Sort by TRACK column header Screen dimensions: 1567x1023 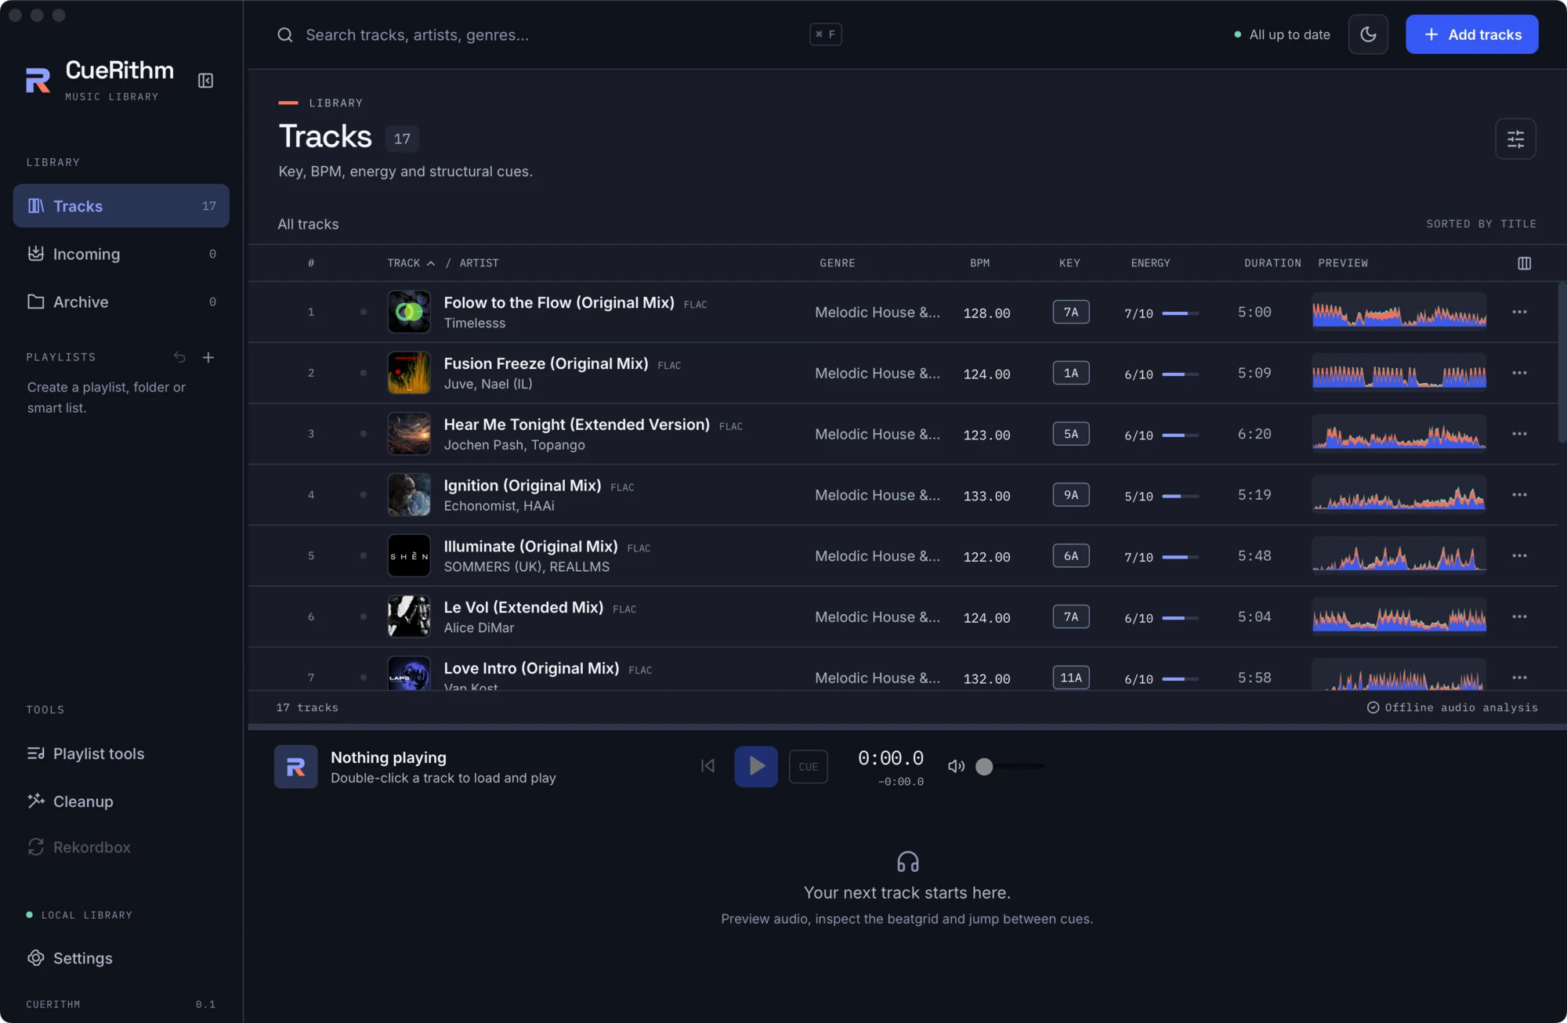(411, 263)
